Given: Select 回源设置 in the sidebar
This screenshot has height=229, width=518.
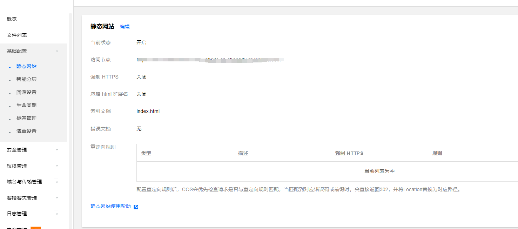Looking at the screenshot, I should 26,93.
